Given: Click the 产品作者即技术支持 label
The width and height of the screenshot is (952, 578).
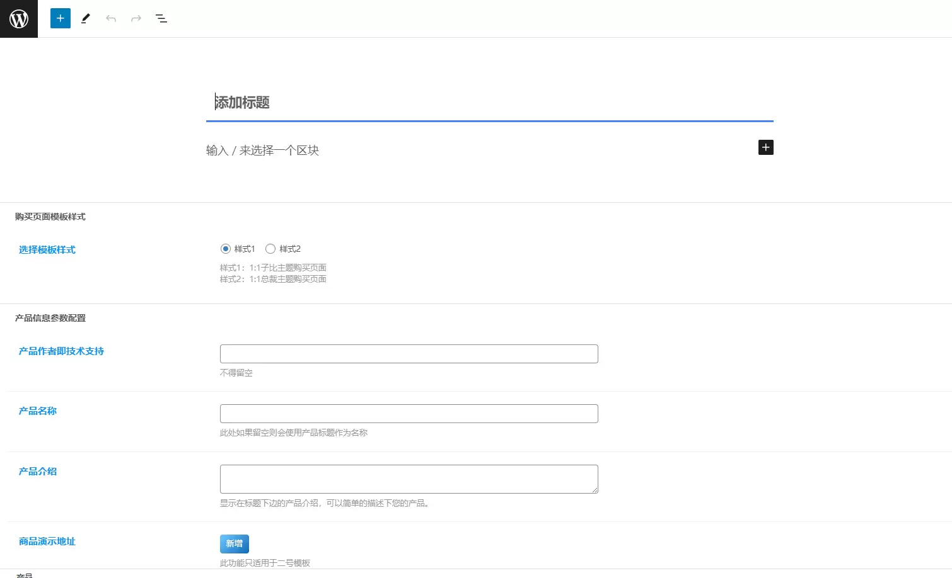Looking at the screenshot, I should 61,351.
